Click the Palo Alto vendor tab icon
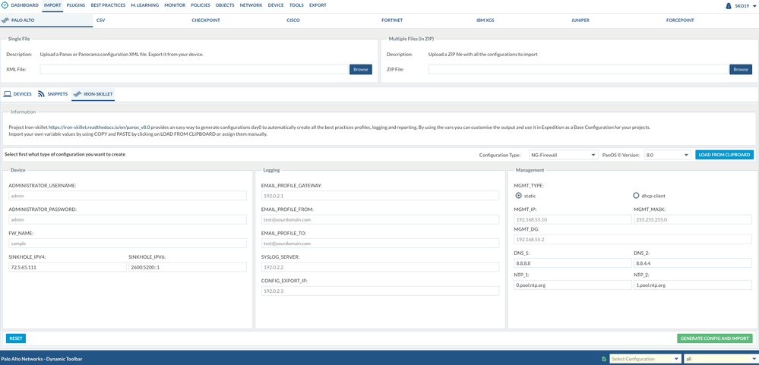The height and width of the screenshot is (365, 759). [7, 20]
